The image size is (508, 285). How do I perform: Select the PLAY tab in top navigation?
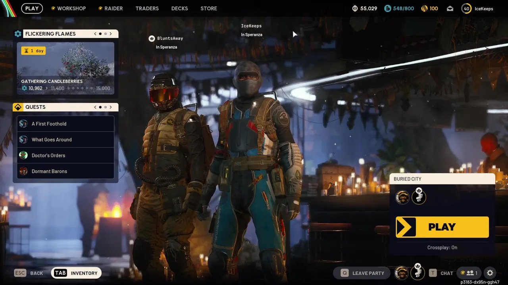(x=32, y=8)
